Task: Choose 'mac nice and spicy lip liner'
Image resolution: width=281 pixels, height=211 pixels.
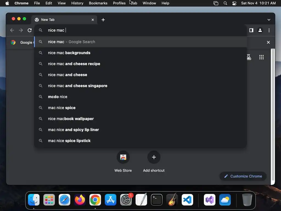Action: [x=140, y=130]
